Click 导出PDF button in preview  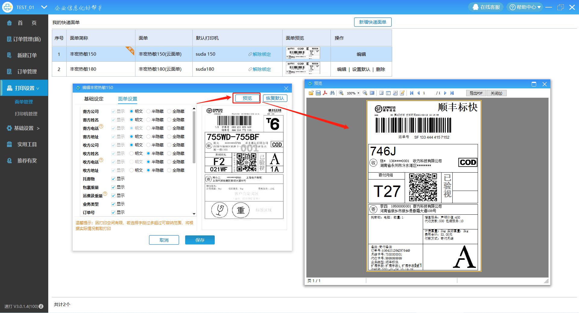(476, 93)
